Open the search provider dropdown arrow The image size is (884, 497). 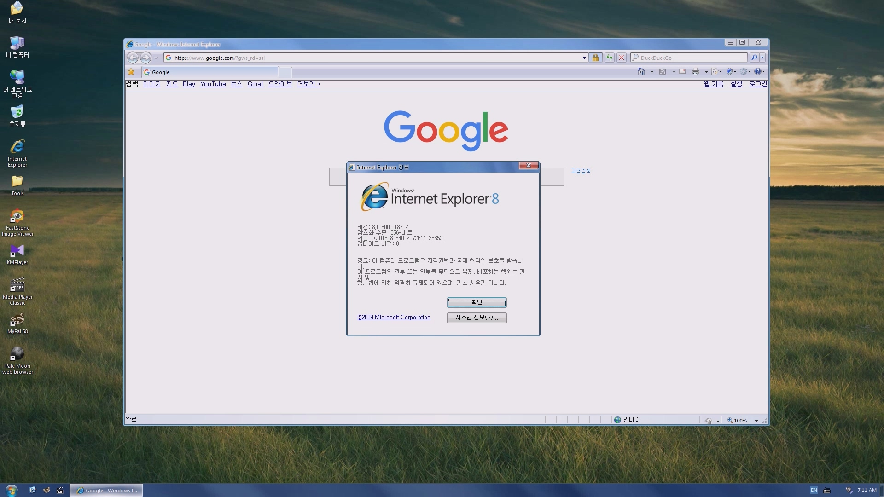click(762, 58)
